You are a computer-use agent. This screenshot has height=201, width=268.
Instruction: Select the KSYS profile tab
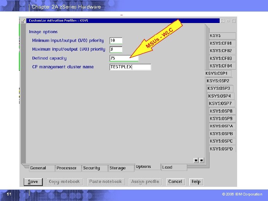[222, 36]
